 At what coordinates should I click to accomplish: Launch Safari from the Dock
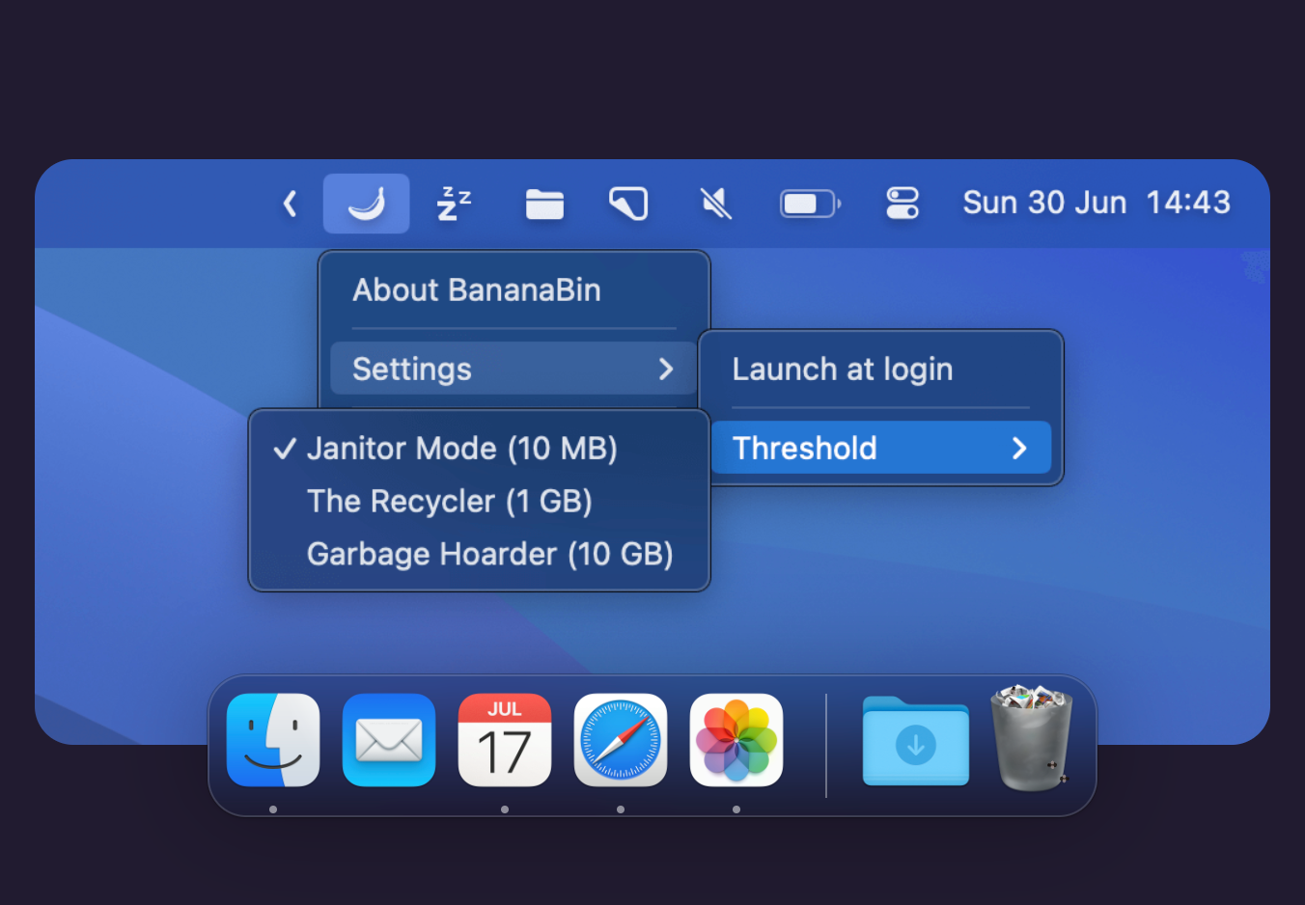620,740
